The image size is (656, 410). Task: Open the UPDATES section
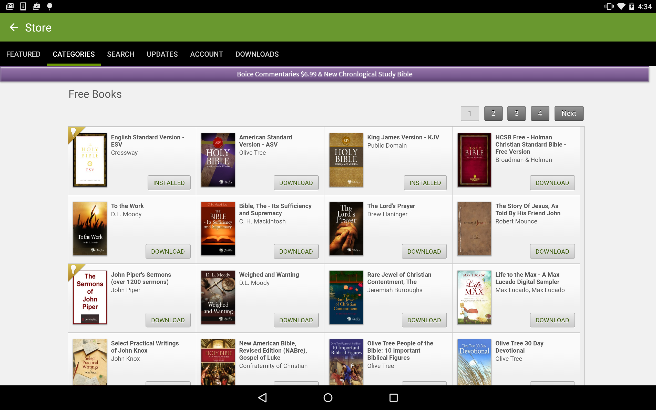(162, 54)
